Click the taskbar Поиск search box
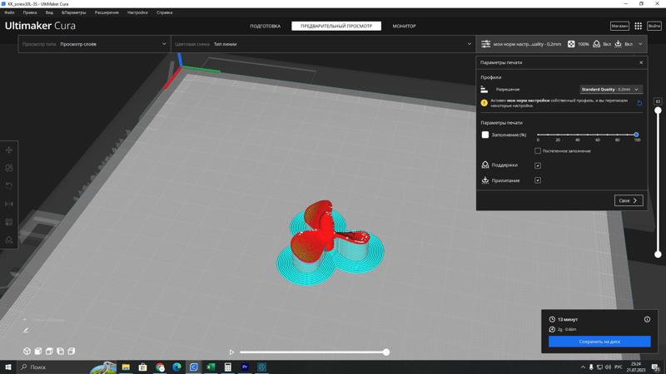The height and width of the screenshot is (374, 666). tap(67, 367)
